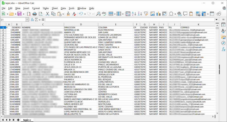
Task: Expand the special character dropdown arrow
Action: 175,14
